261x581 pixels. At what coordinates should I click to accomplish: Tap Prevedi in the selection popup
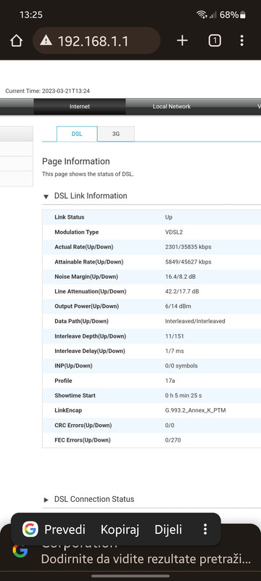[65, 529]
